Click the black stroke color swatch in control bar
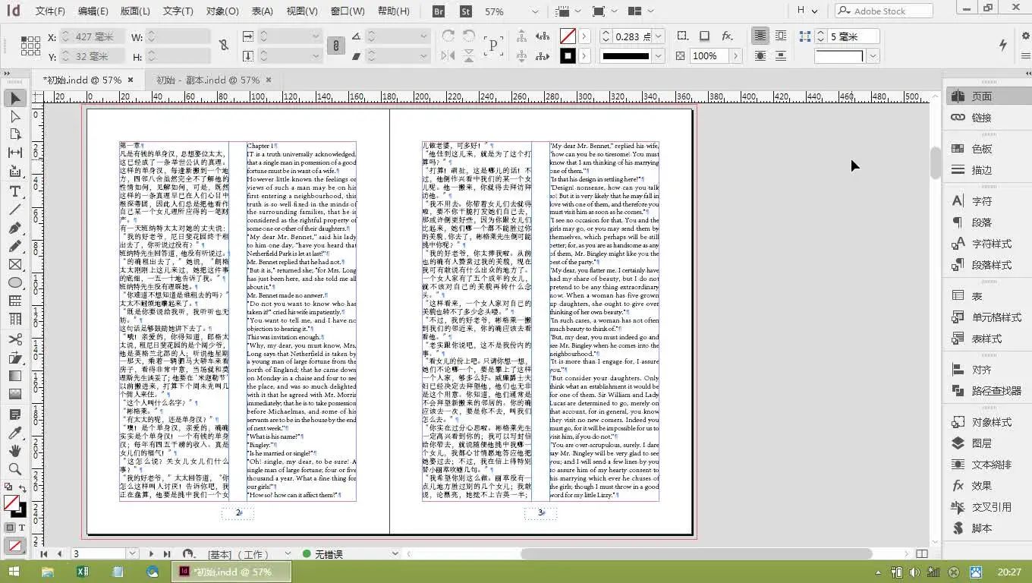1032x583 pixels. [568, 56]
